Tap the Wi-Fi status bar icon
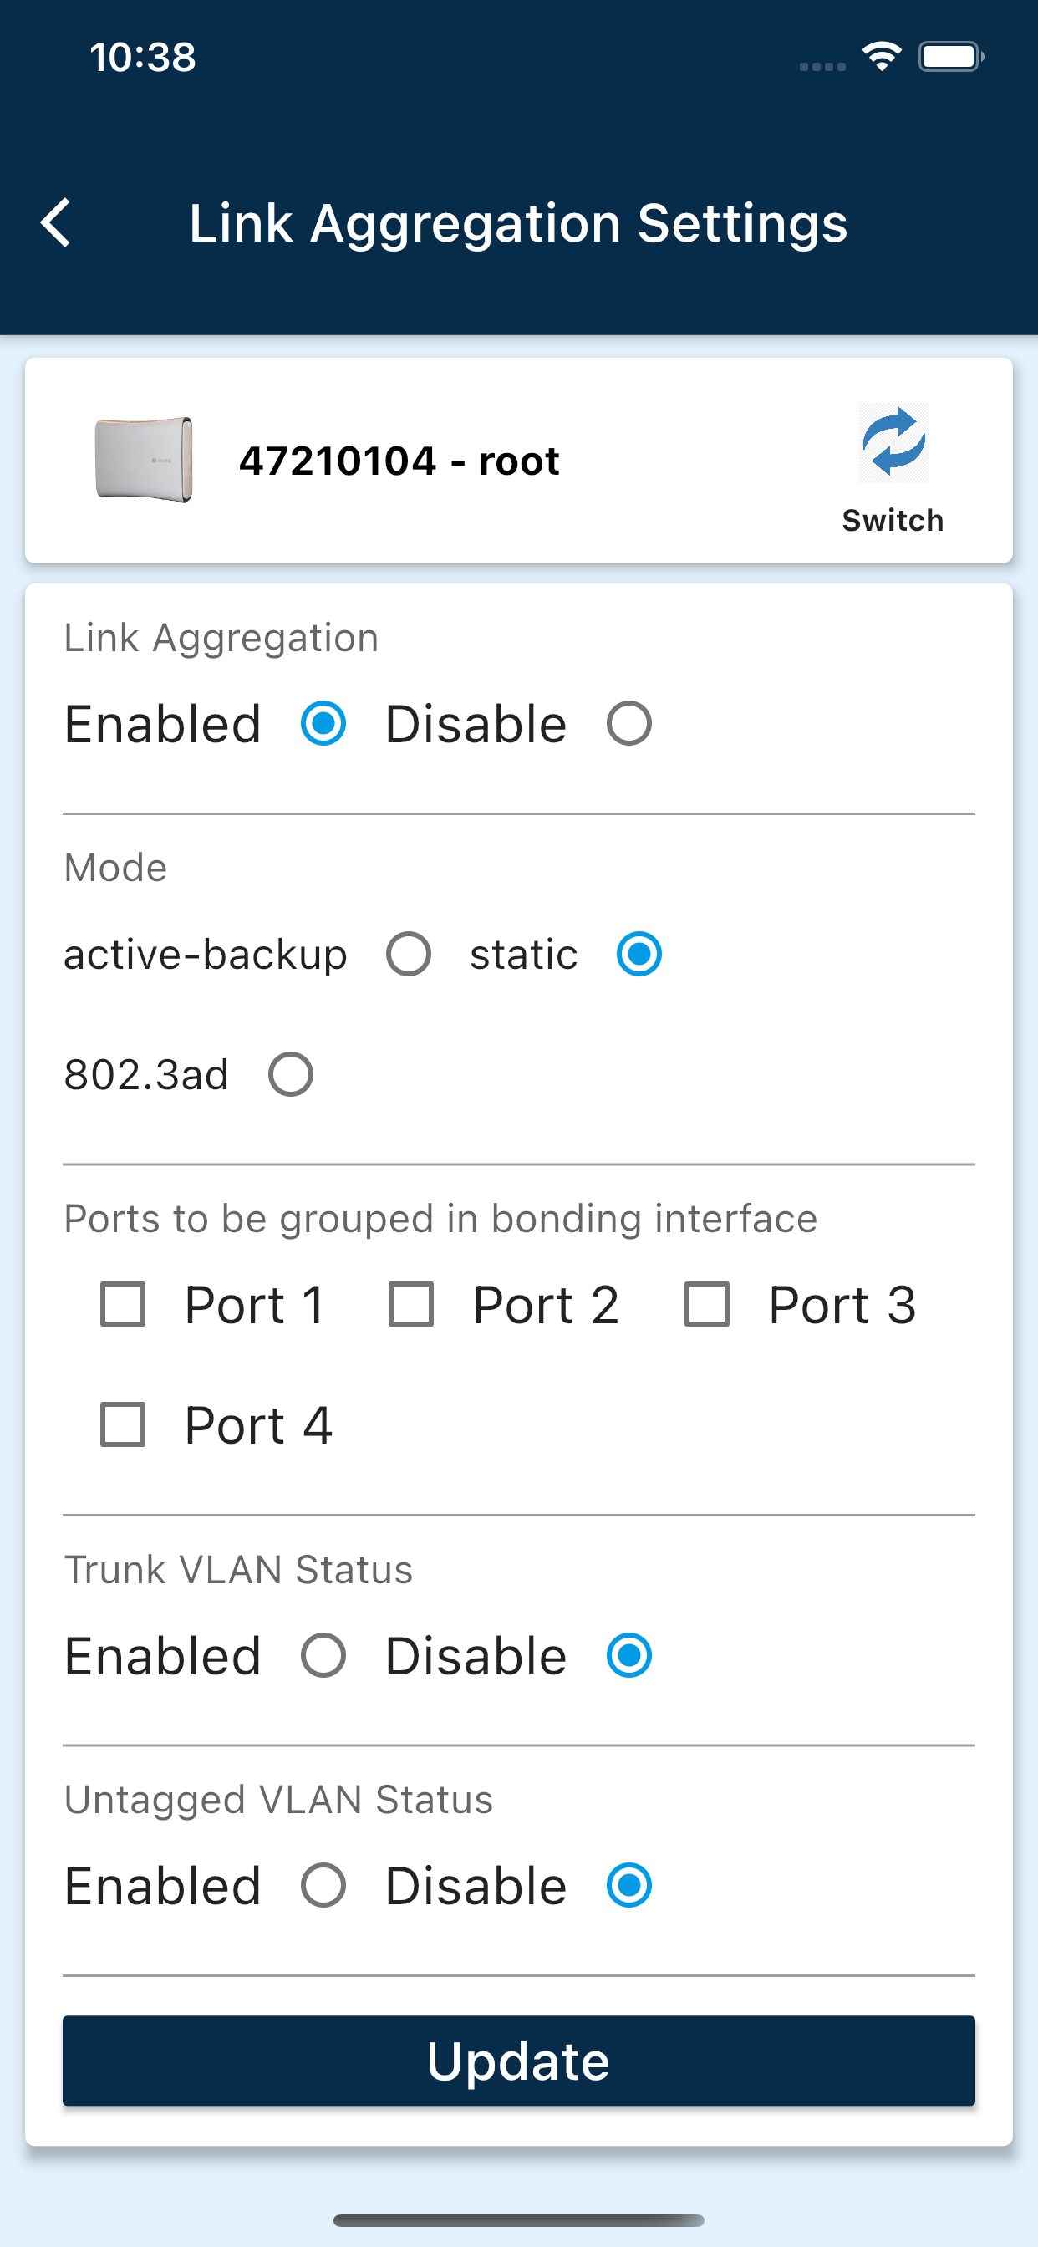1038x2247 pixels. [882, 58]
